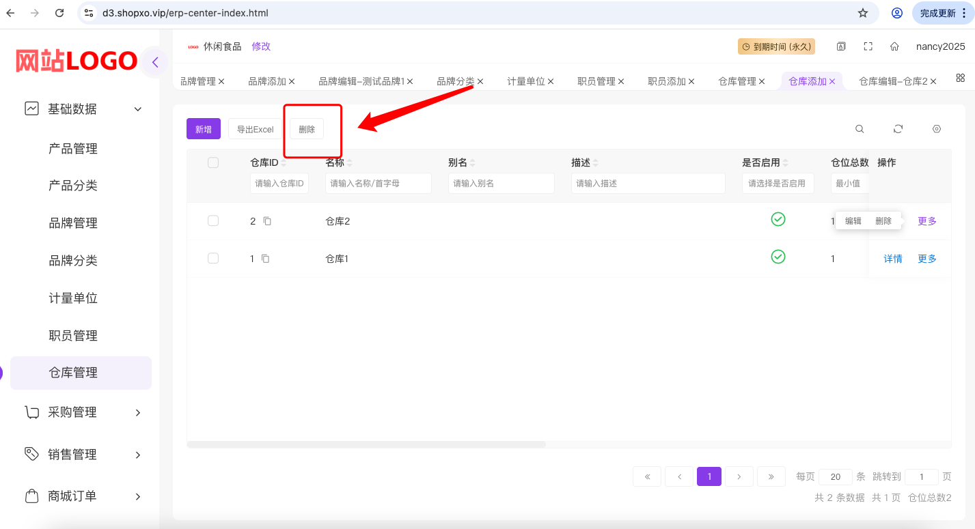Open 产品分类 in the sidebar
Image resolution: width=975 pixels, height=529 pixels.
point(73,186)
